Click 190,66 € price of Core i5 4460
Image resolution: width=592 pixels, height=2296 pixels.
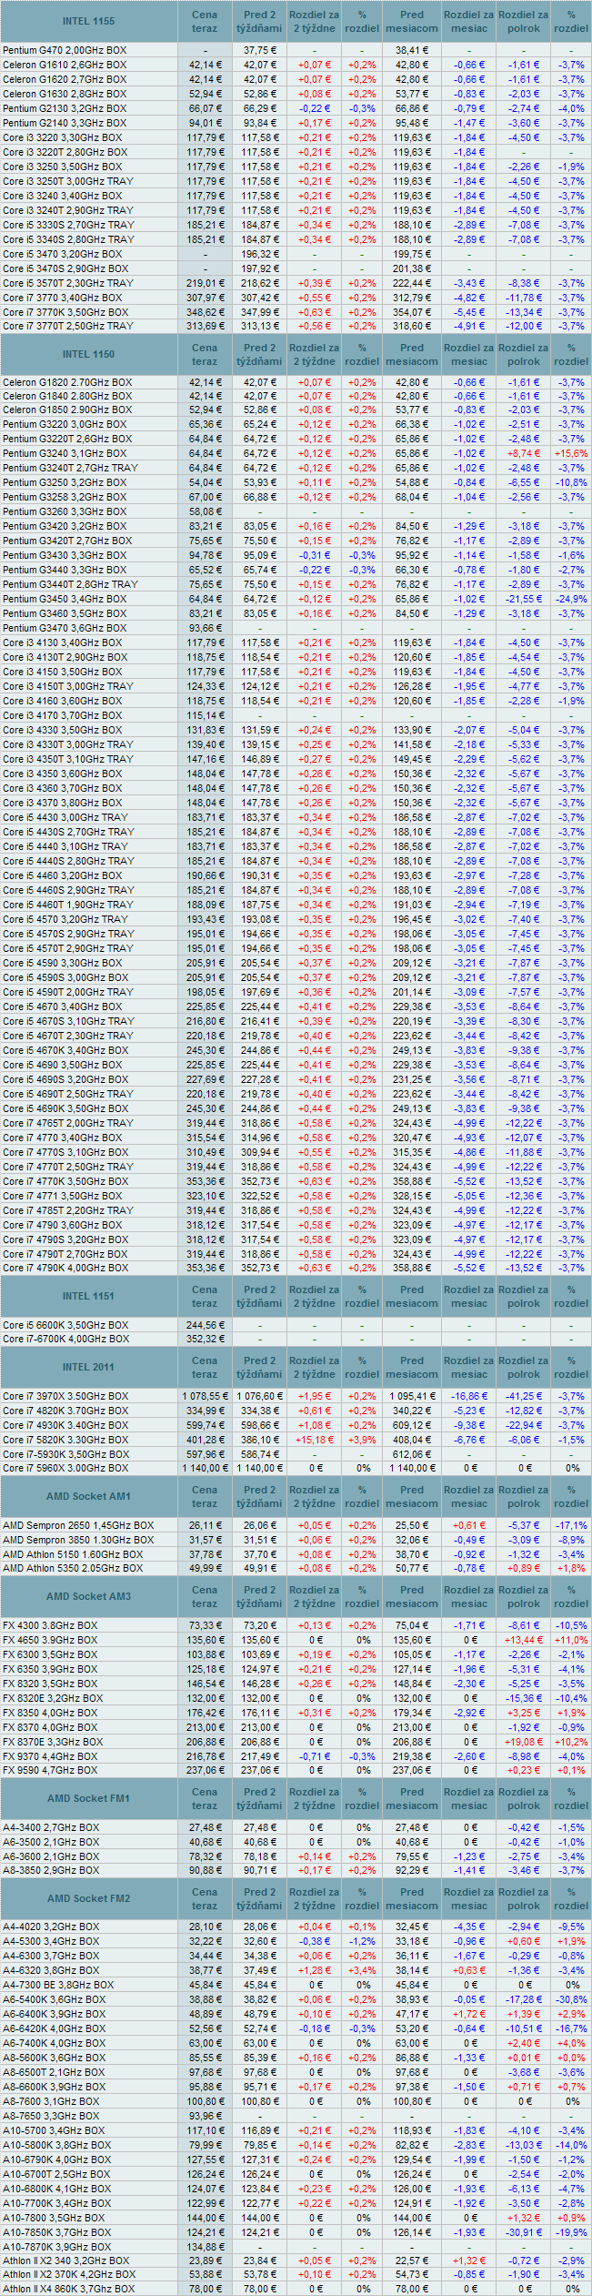click(205, 875)
